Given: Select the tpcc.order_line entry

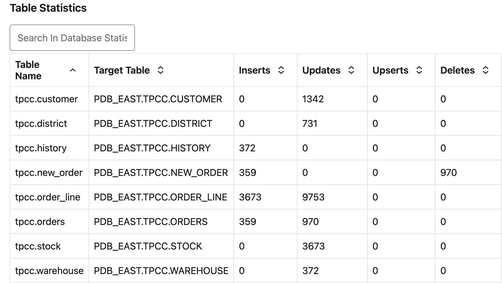Looking at the screenshot, I should (x=48, y=197).
